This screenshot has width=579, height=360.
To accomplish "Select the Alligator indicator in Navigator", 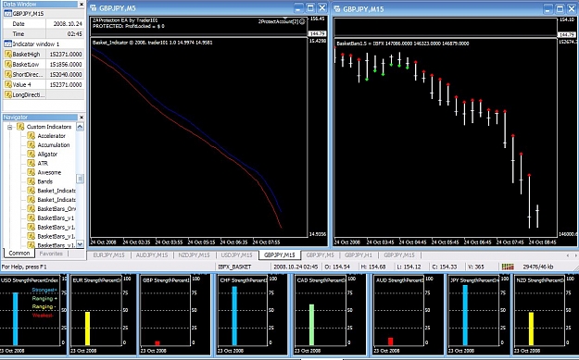I will click(x=47, y=155).
